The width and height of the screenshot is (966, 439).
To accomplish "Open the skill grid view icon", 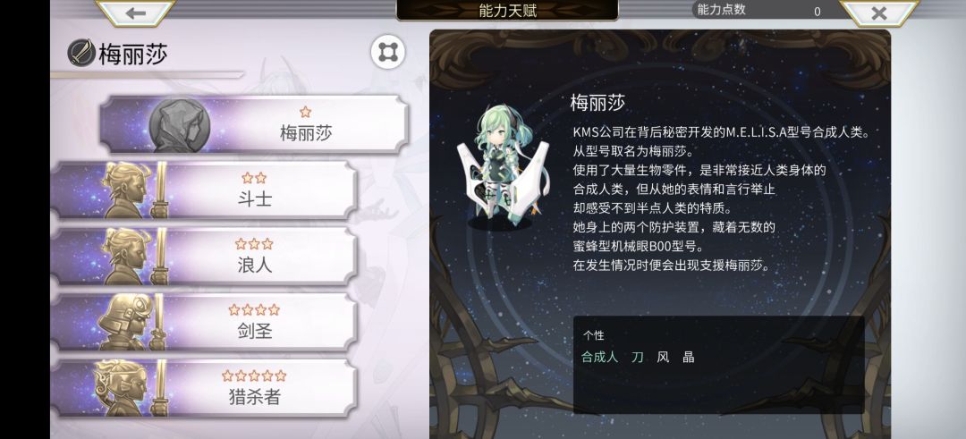I will coord(387,53).
